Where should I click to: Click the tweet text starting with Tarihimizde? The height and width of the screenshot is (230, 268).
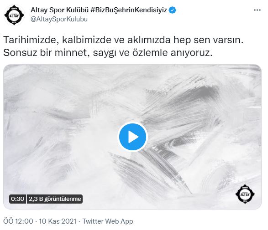(x=123, y=46)
